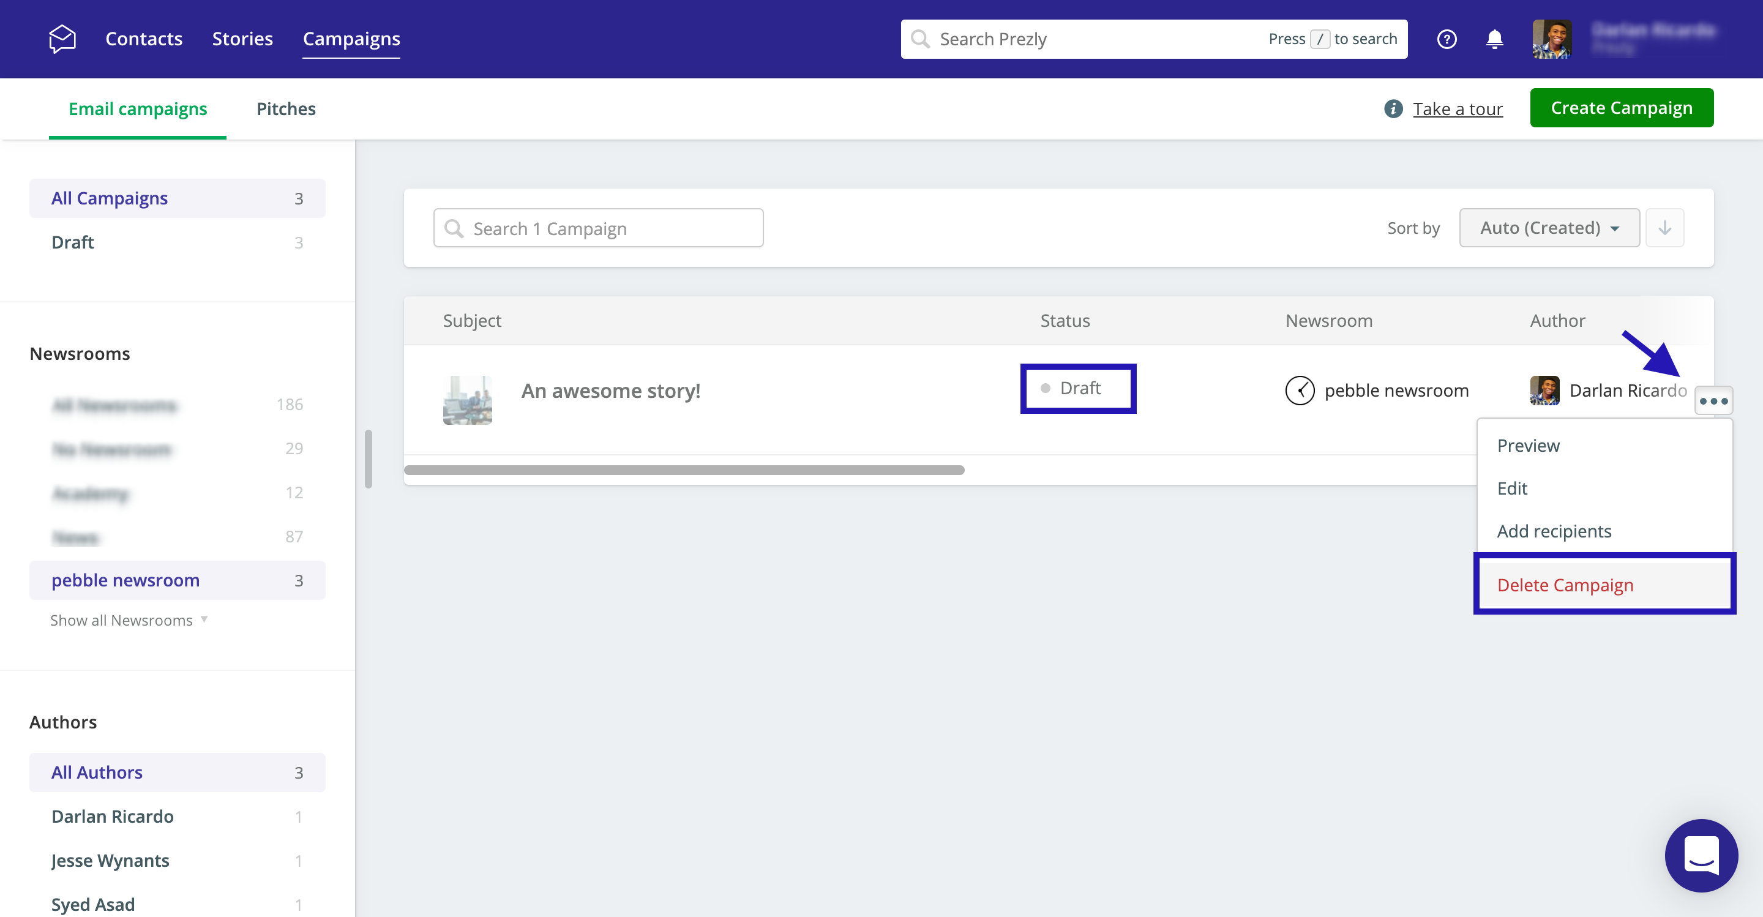This screenshot has width=1763, height=917.
Task: Open the notifications bell
Action: pos(1494,39)
